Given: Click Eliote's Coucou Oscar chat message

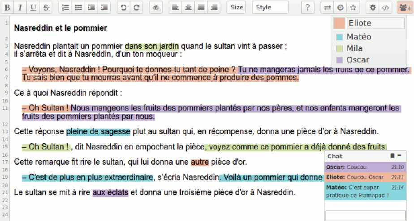Looking at the screenshot, I should pyautogui.click(x=365, y=177).
